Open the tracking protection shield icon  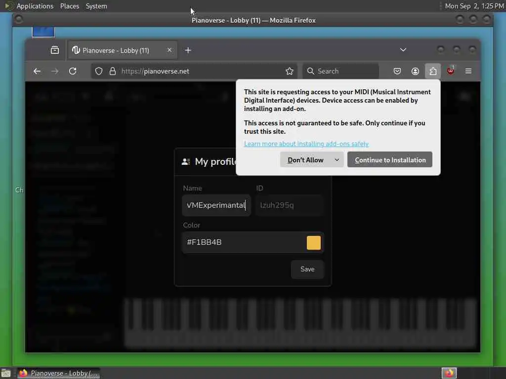[99, 71]
